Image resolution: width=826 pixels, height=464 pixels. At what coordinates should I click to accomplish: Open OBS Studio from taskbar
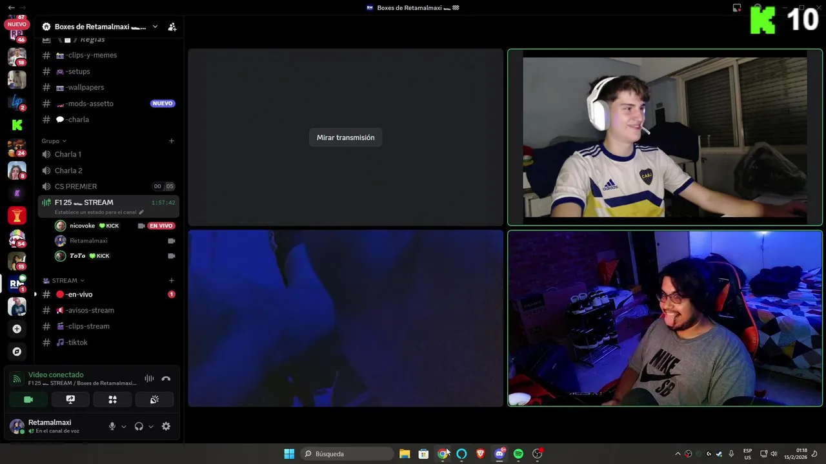[537, 454]
